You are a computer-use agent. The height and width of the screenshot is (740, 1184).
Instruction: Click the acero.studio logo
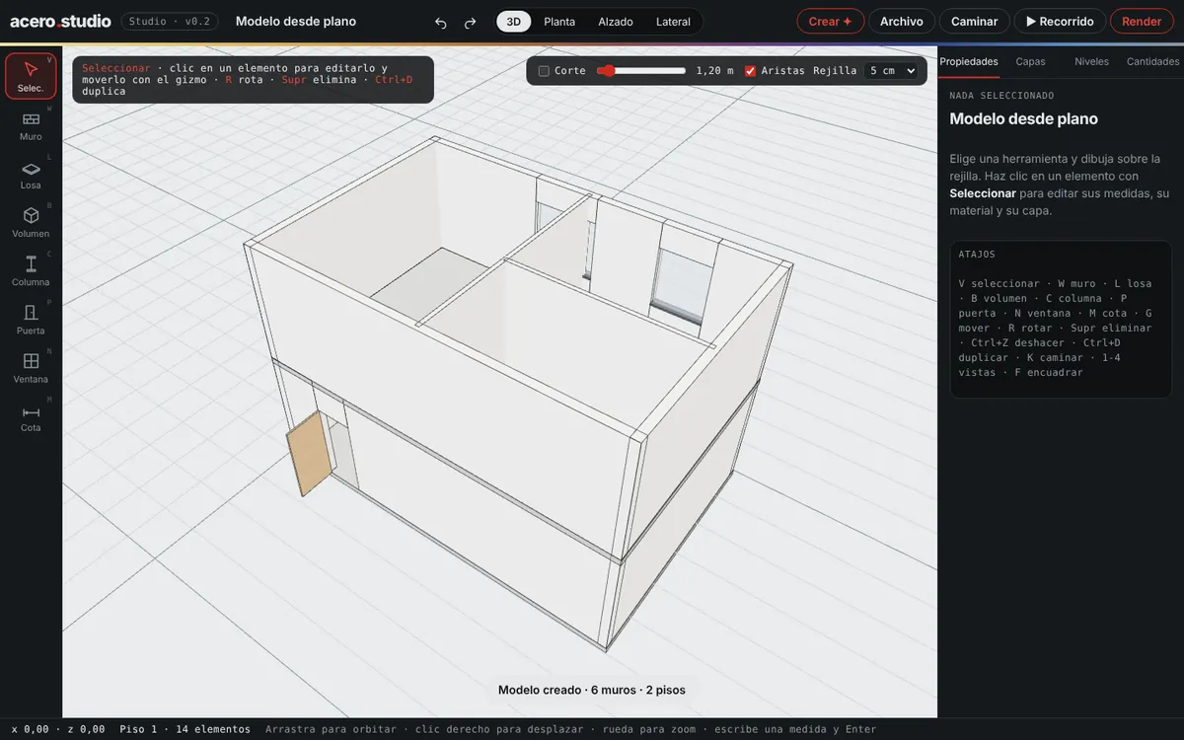coord(60,21)
